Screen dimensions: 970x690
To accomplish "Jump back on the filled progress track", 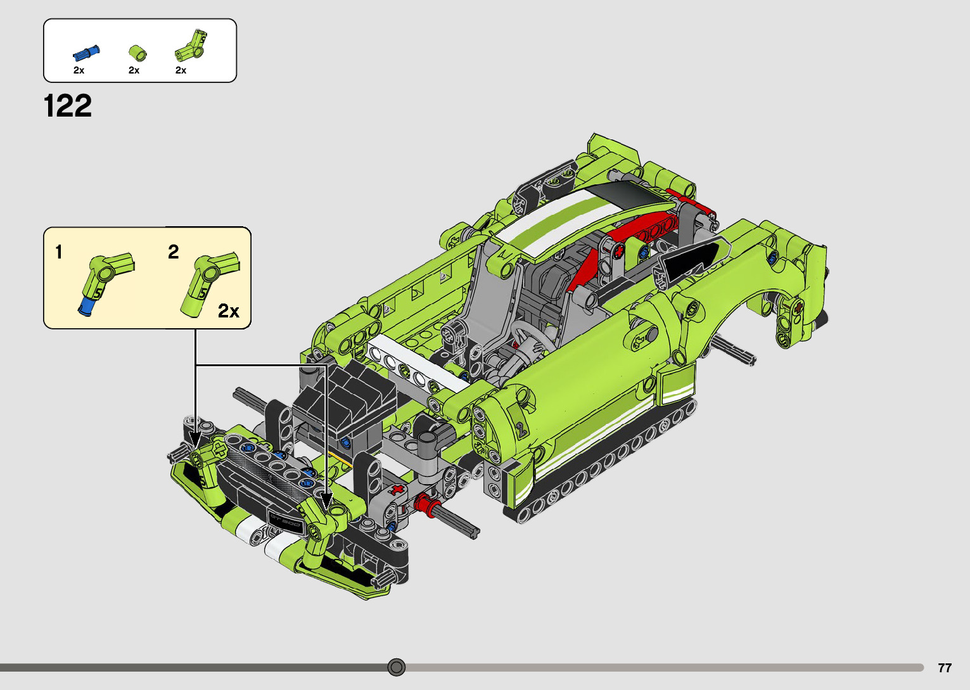I will point(190,667).
